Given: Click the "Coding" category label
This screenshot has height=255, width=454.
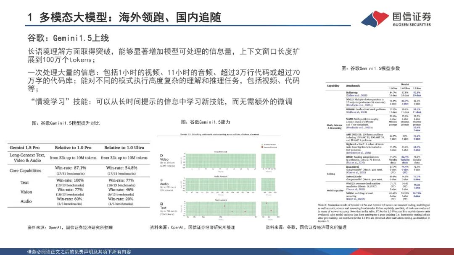Looking at the screenshot, I should pos(331,174).
